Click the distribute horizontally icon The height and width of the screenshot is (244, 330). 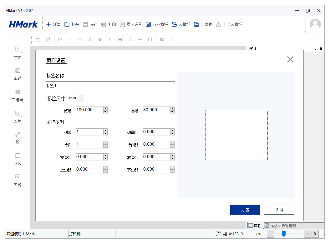pos(150,39)
